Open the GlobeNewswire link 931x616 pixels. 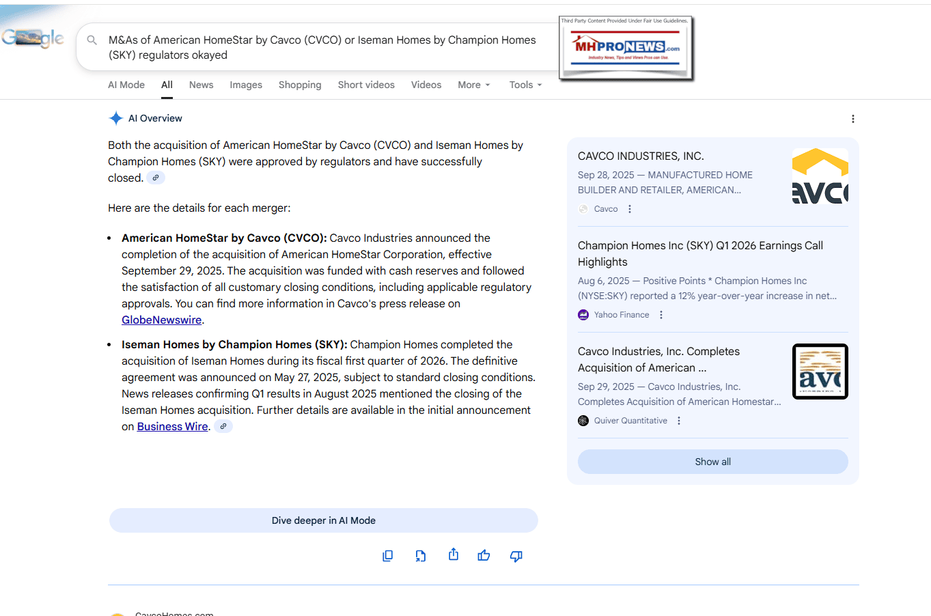click(161, 320)
